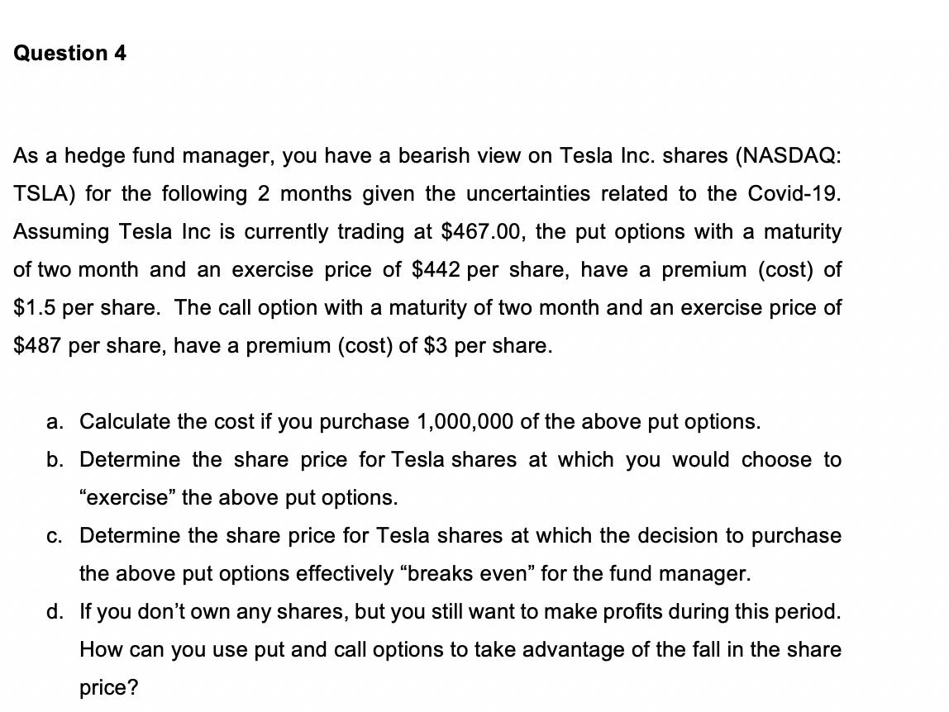Click list item 'd.' marker
Image resolution: width=949 pixels, height=712 pixels.
click(x=55, y=611)
